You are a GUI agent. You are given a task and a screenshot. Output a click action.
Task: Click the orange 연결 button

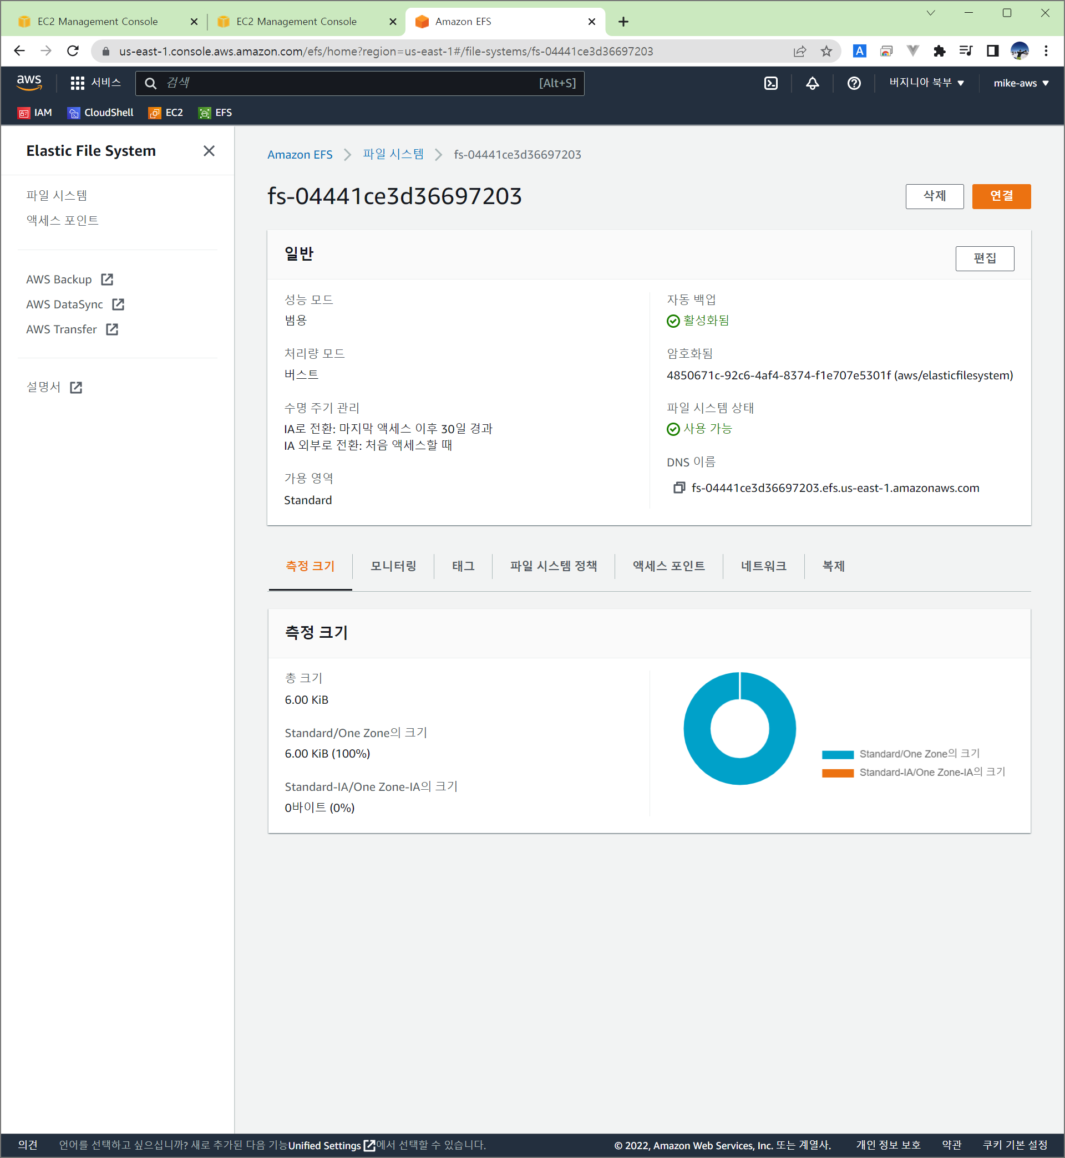pos(1001,196)
